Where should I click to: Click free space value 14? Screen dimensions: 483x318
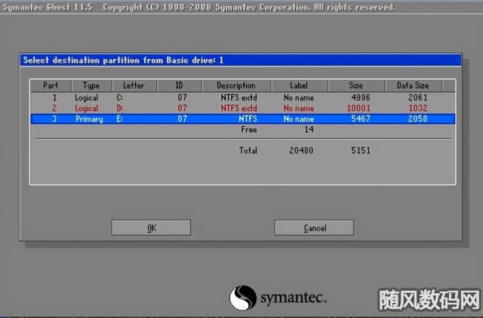click(309, 130)
